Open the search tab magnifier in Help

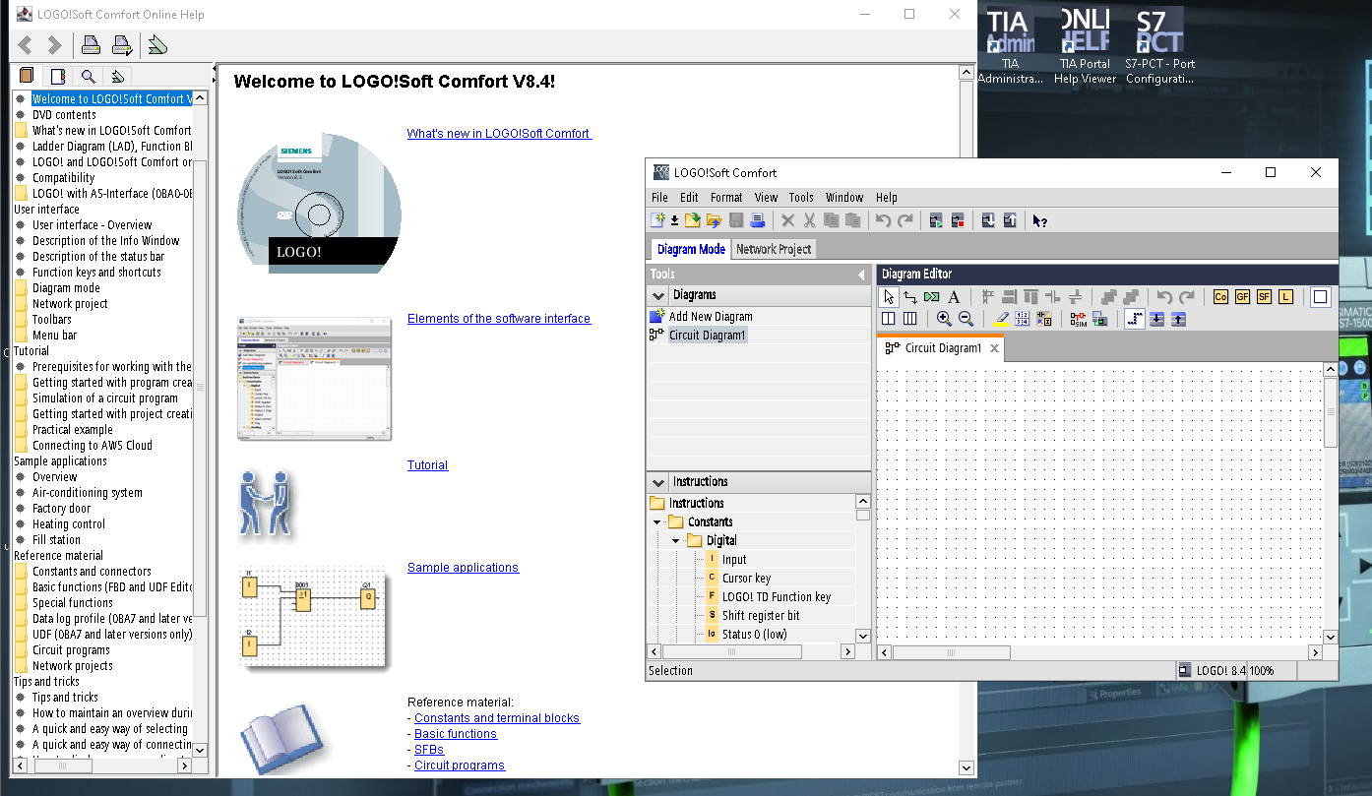tap(88, 76)
